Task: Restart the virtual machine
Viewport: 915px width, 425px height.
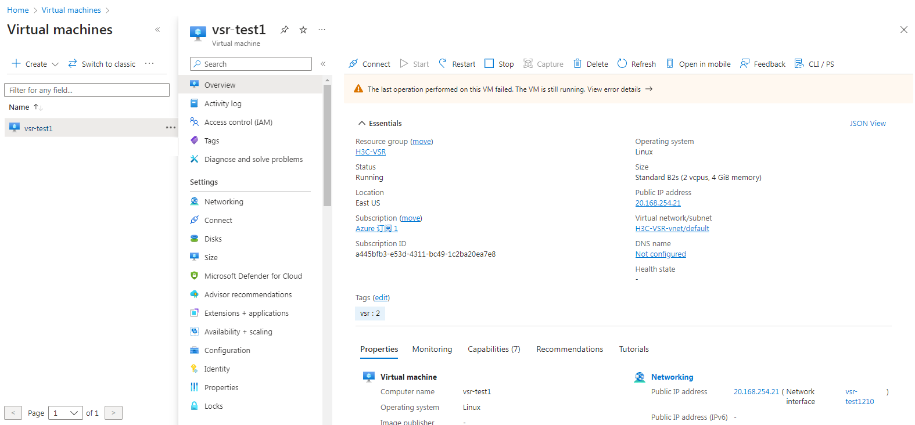Action: (457, 64)
